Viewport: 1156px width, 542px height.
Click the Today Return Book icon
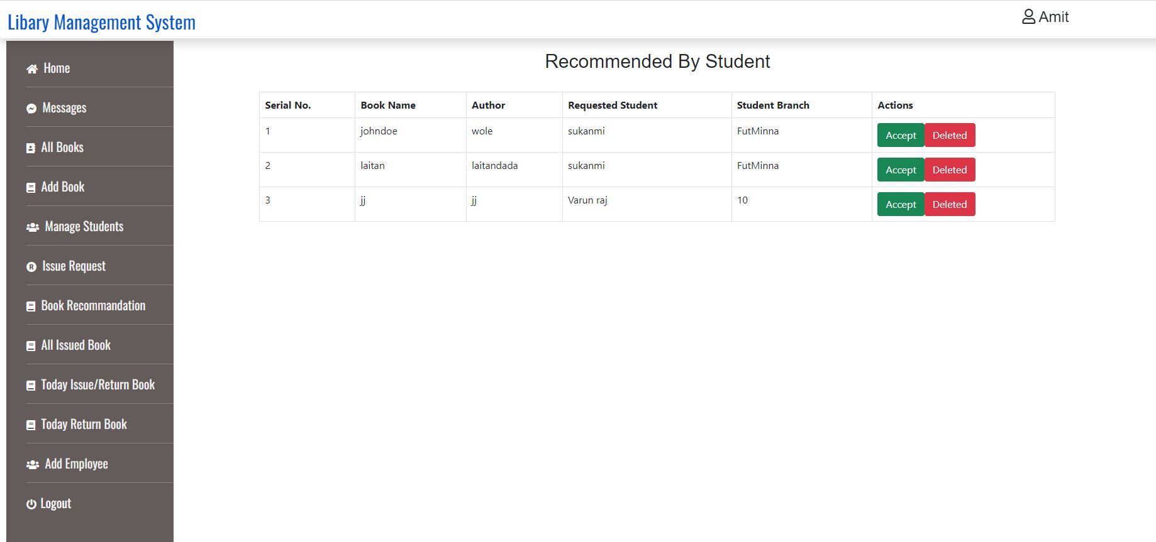(30, 425)
